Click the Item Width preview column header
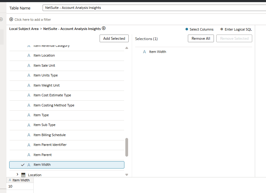 point(20,180)
